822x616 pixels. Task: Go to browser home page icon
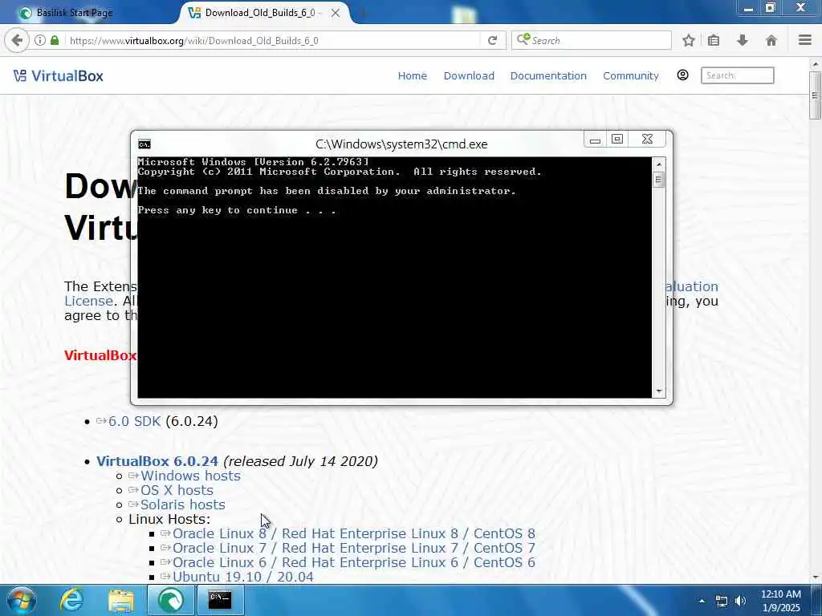771,40
